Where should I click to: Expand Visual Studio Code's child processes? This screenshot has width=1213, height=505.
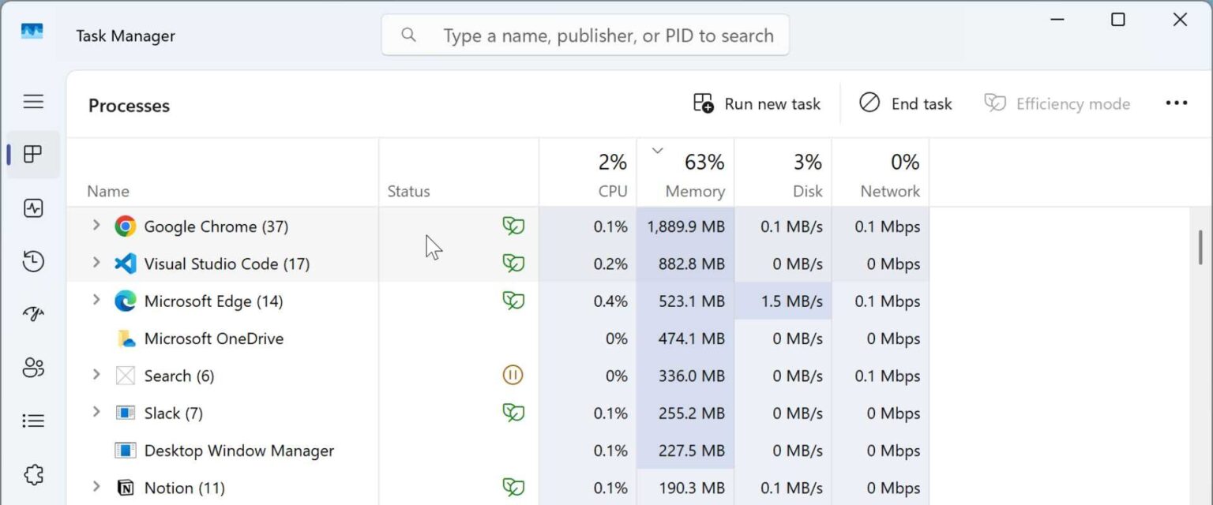[x=96, y=264]
